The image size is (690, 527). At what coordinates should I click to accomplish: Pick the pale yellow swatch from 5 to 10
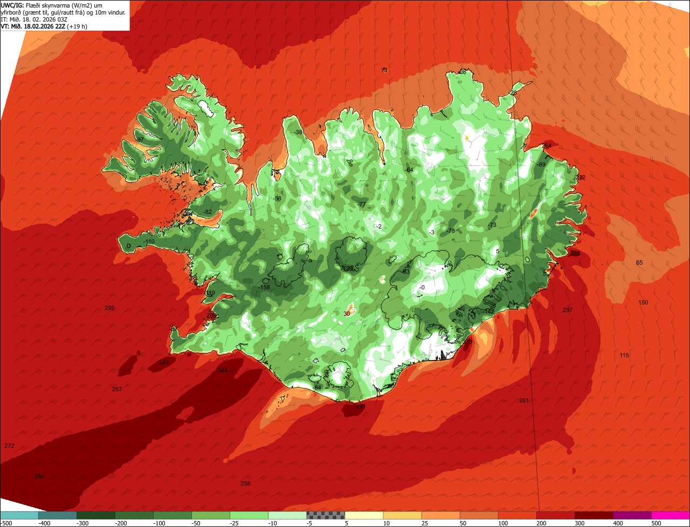pyautogui.click(x=364, y=515)
